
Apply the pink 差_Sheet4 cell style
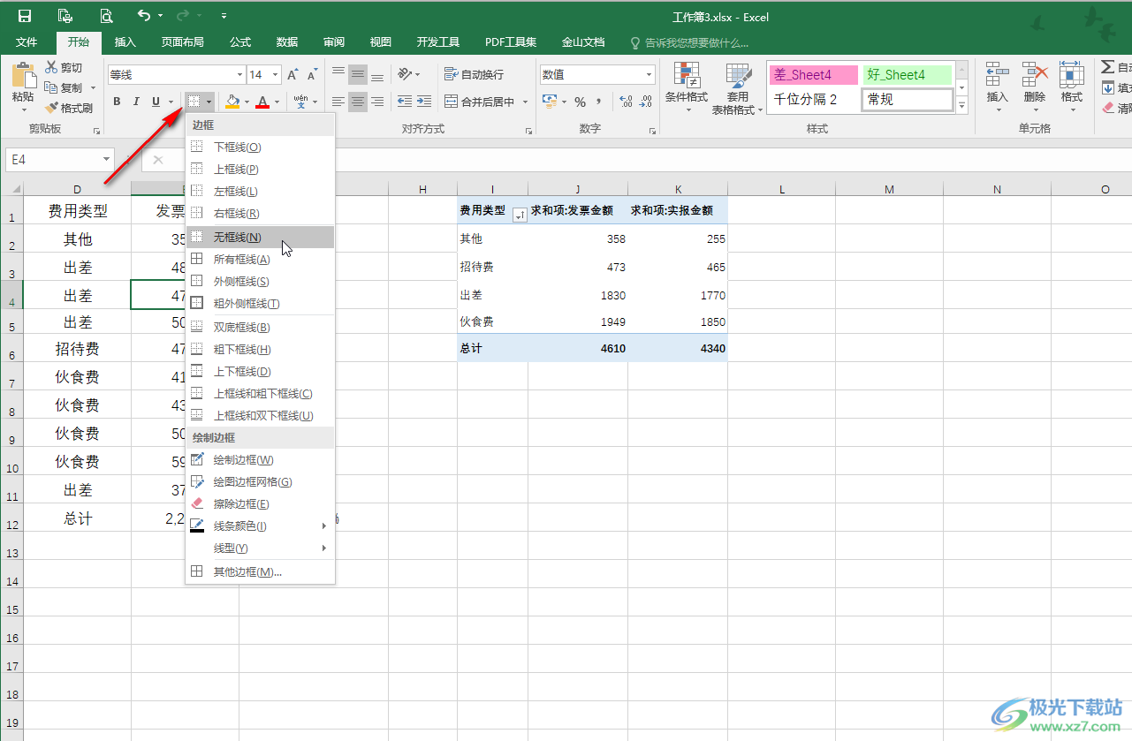tap(814, 75)
